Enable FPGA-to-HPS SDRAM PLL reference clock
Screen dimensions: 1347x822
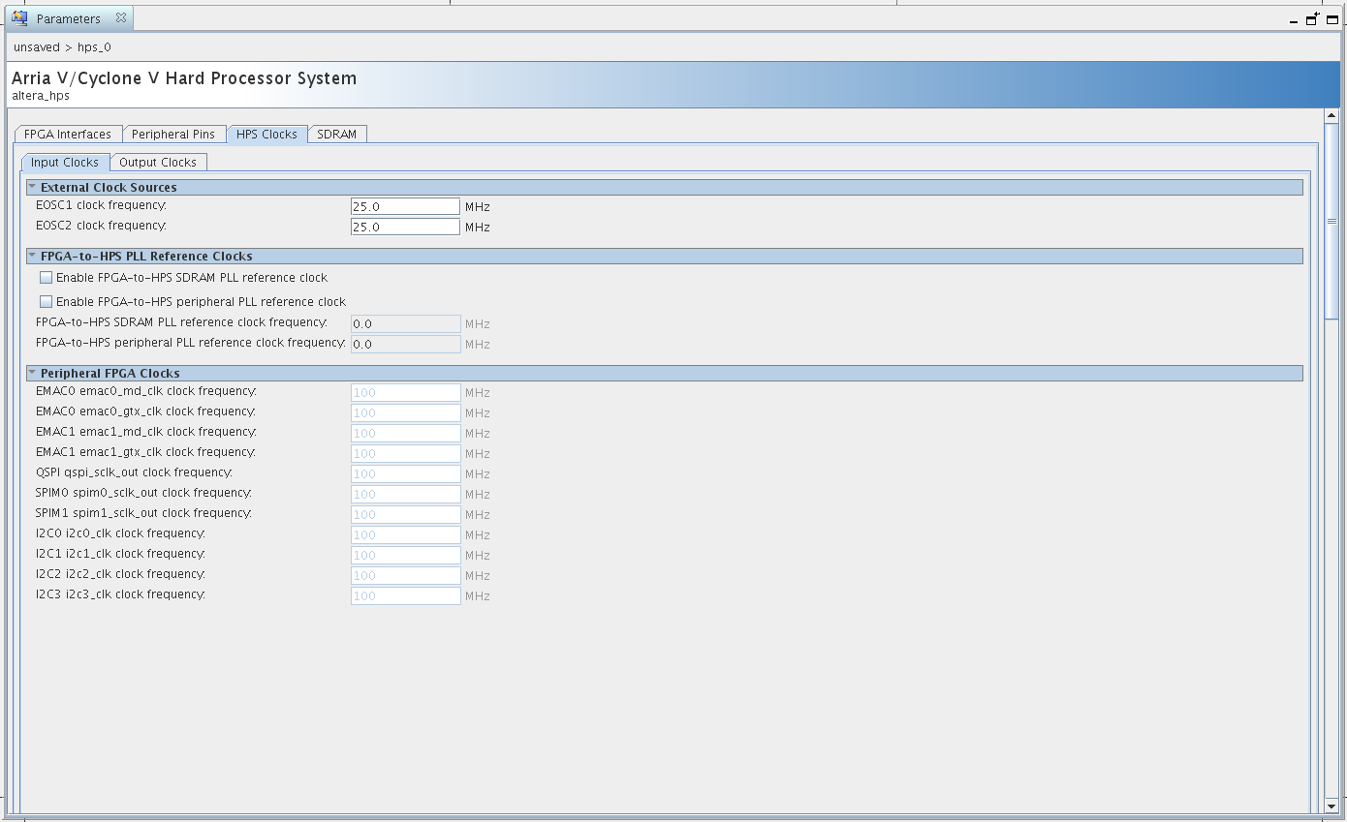46,278
